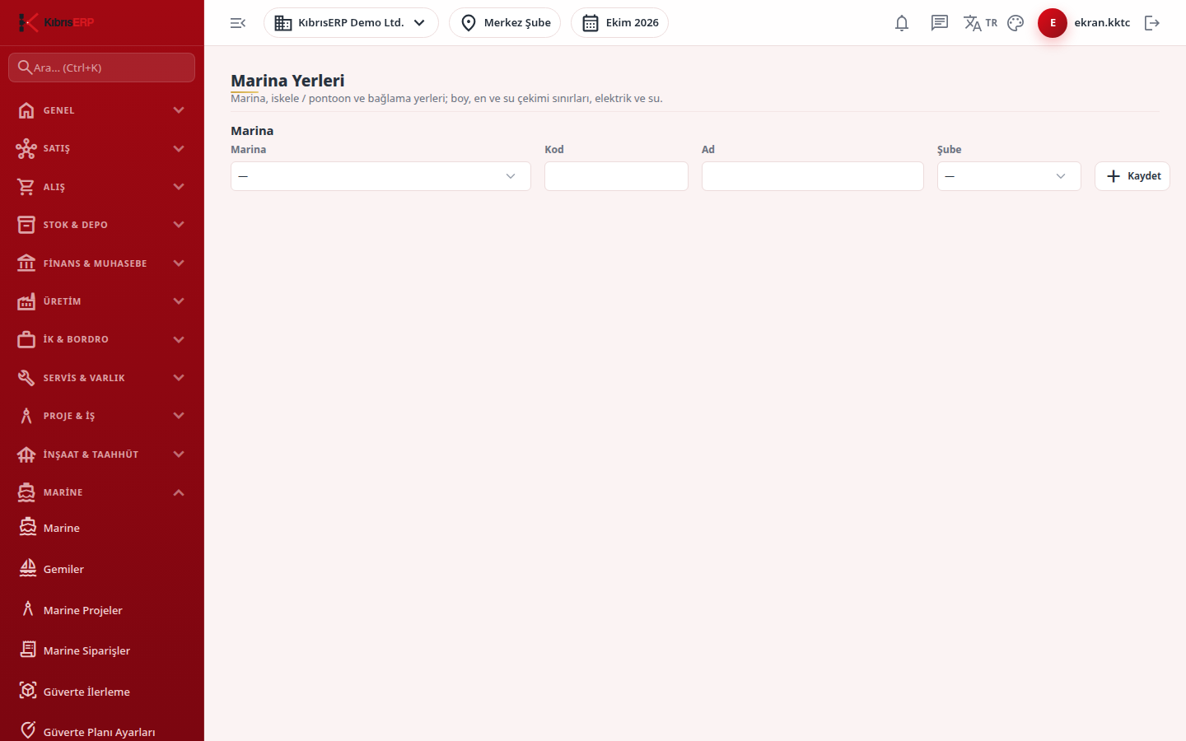Image resolution: width=1186 pixels, height=741 pixels.
Task: Open the Marina select dropdown
Action: [x=381, y=176]
